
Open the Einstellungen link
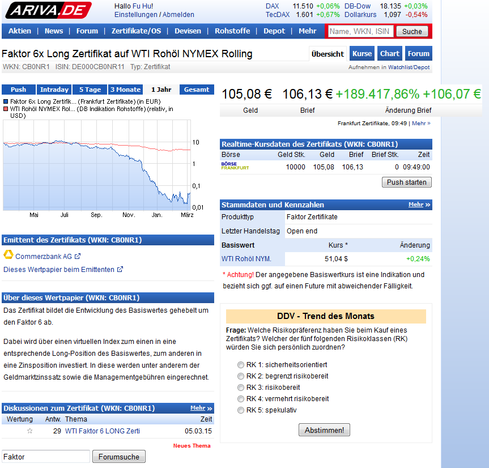coord(135,15)
